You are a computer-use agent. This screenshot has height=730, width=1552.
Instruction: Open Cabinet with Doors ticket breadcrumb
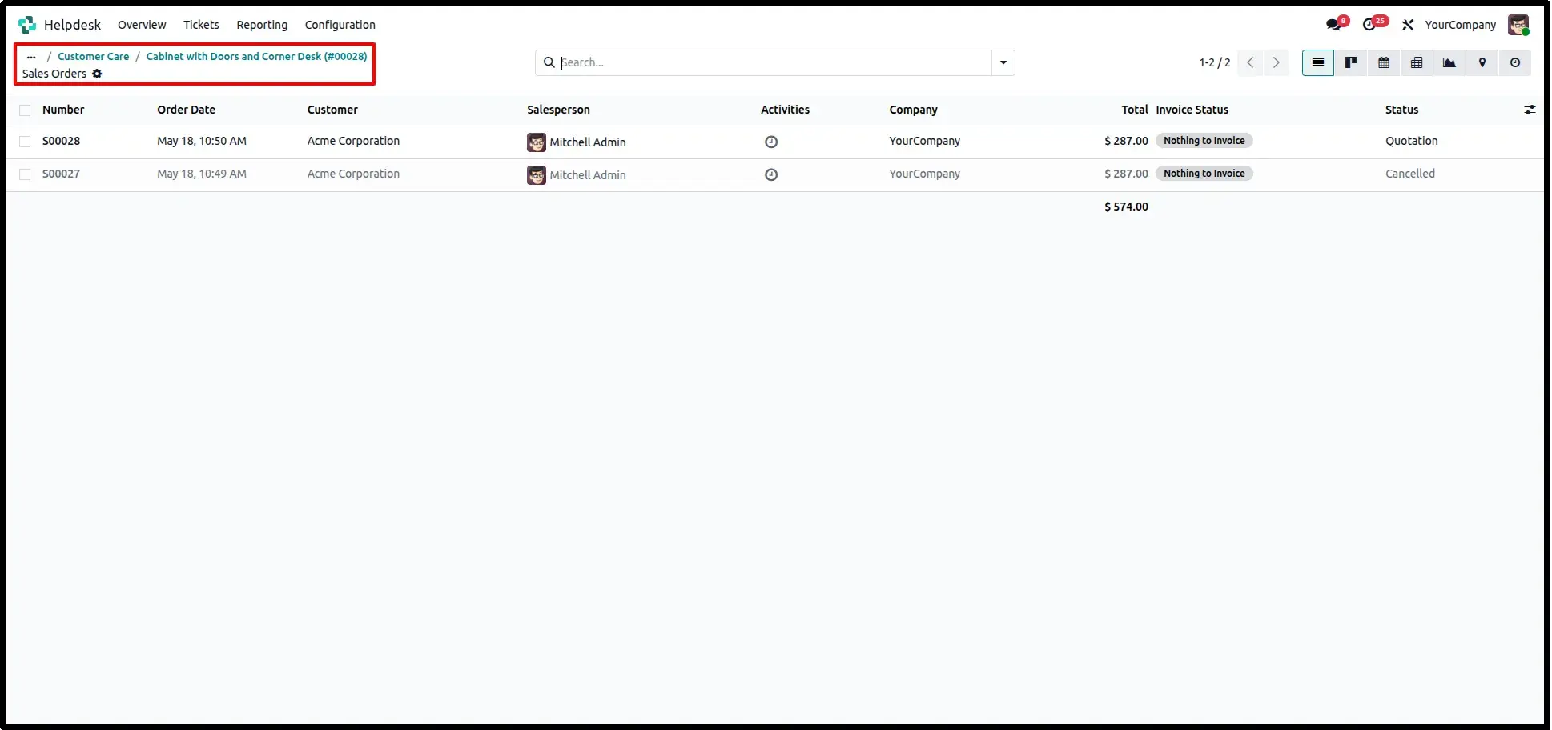256,57
